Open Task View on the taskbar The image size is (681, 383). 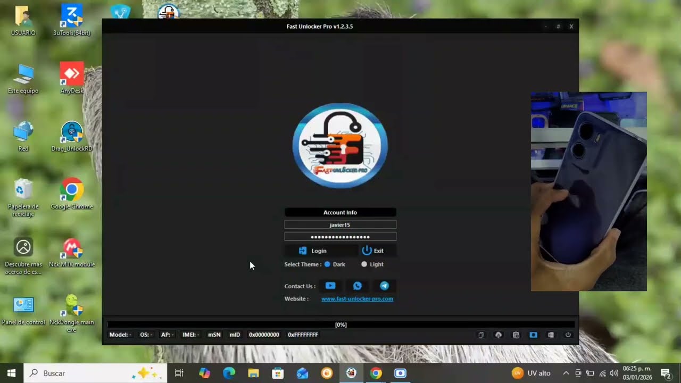179,373
